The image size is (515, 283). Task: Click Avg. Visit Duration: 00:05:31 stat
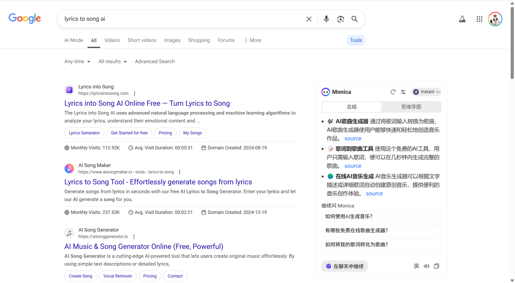pos(160,148)
